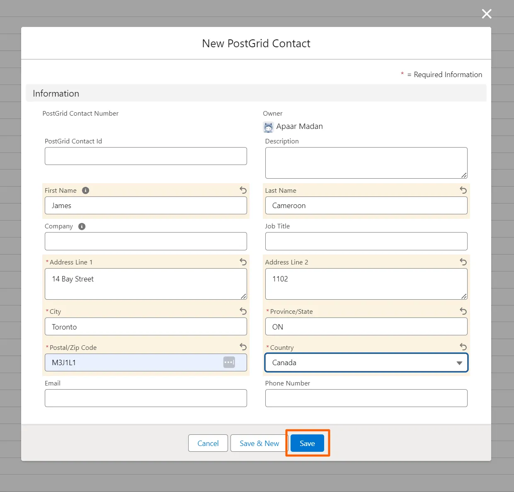Click the autofill icon in Postal Code field

click(x=229, y=362)
